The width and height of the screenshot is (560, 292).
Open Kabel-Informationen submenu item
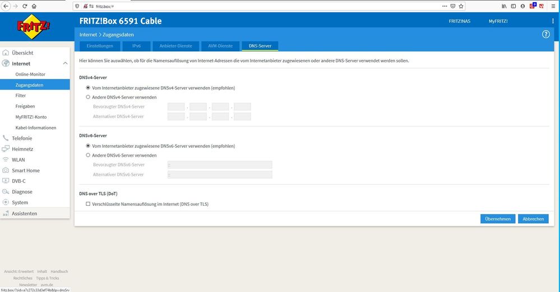pyautogui.click(x=36, y=128)
